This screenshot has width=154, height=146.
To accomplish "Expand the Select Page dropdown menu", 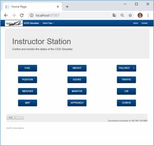I will pos(48,23).
